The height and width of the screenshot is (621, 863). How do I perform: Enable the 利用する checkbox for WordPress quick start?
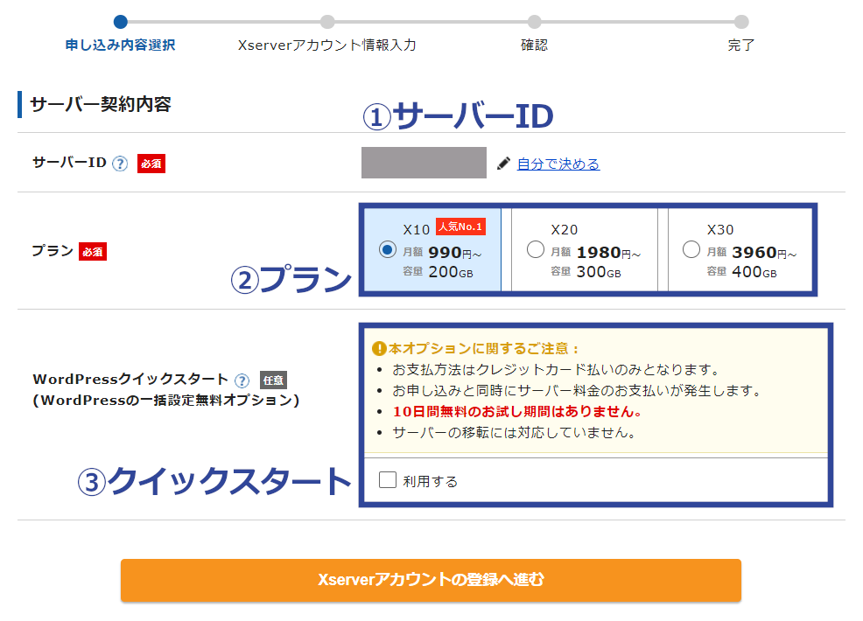[x=388, y=479]
